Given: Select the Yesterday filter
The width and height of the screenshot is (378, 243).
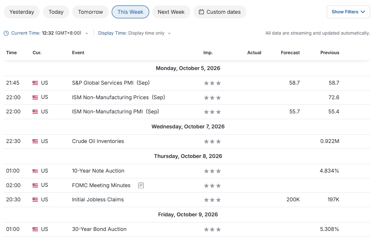Looking at the screenshot, I should [x=22, y=12].
